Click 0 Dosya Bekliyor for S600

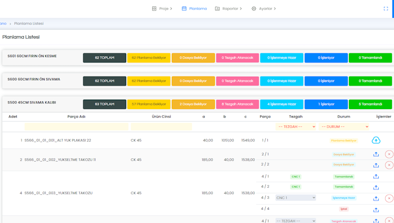coord(193,81)
